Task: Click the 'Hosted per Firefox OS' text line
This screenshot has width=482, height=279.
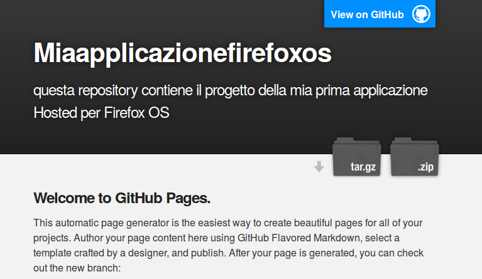Action: click(x=101, y=113)
